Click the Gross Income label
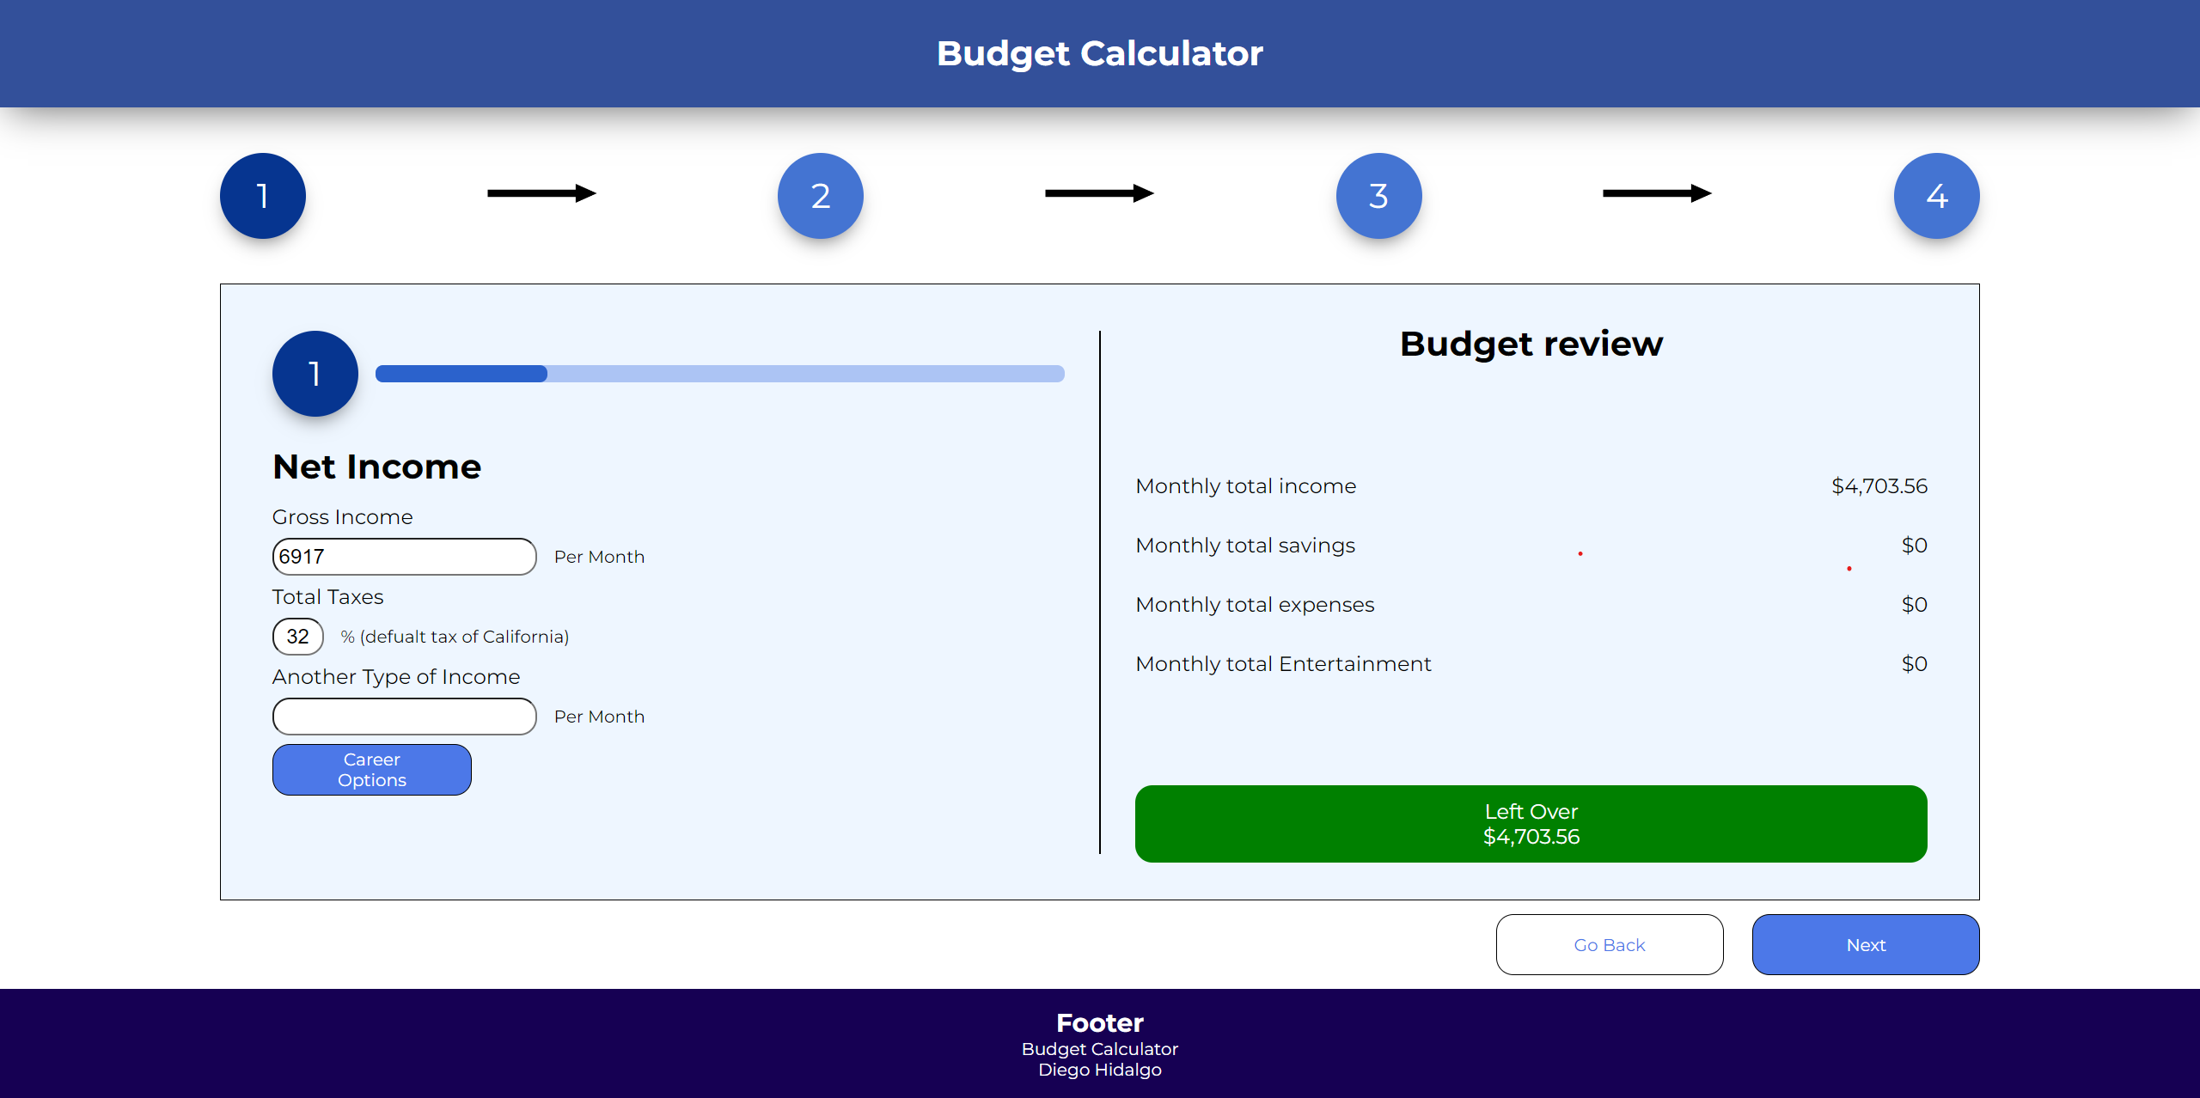Image resolution: width=2200 pixels, height=1098 pixels. (x=343, y=517)
